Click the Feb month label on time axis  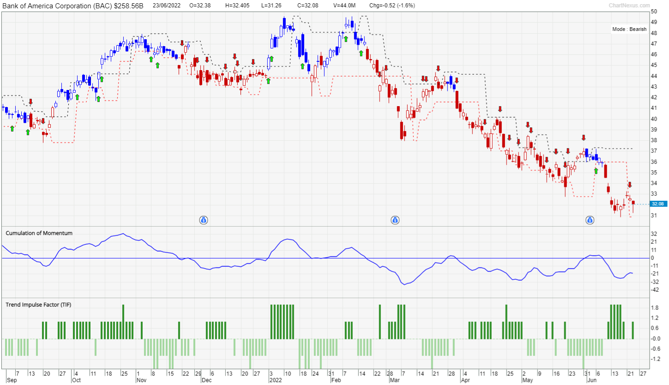[x=336, y=381]
